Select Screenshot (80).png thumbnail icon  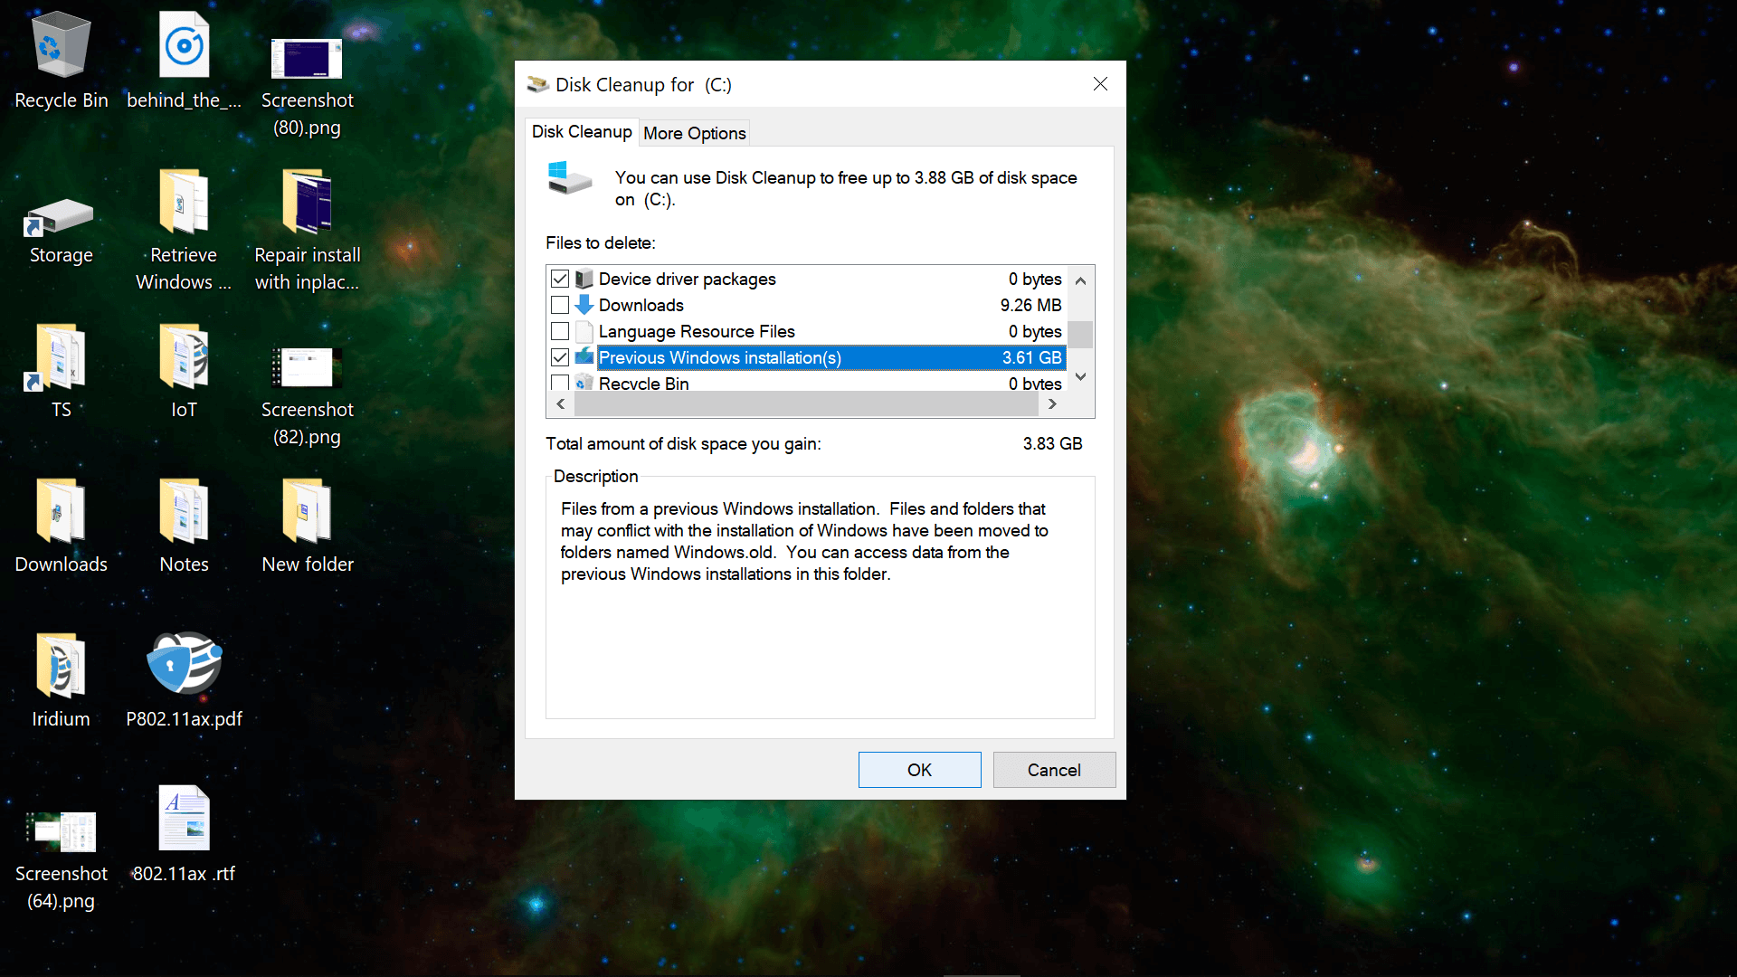(x=307, y=59)
